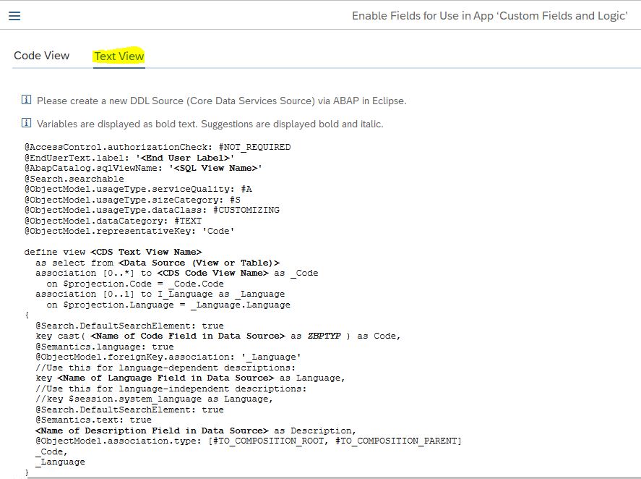
Task: Click the horizontal scrollbar below the code
Action: pyautogui.click(x=334, y=478)
